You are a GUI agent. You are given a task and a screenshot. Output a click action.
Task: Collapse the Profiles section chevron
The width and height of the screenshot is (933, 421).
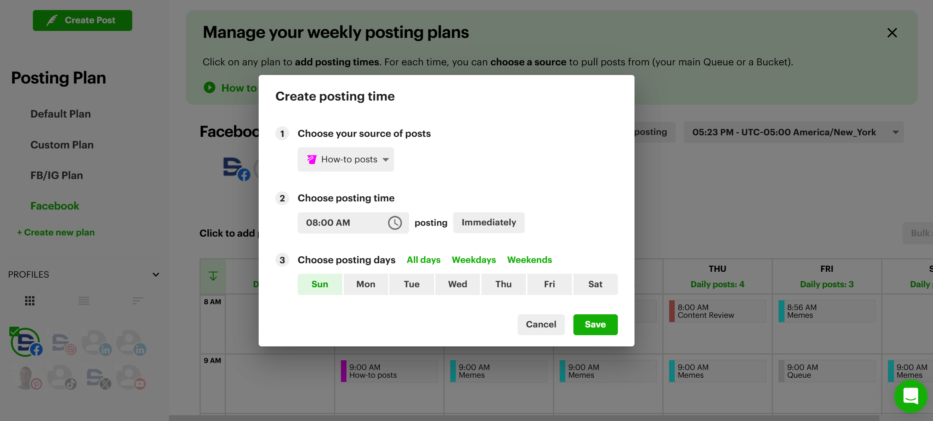[x=155, y=274]
